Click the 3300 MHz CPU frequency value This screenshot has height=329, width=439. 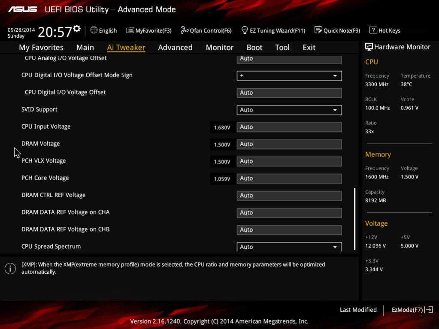click(x=377, y=84)
